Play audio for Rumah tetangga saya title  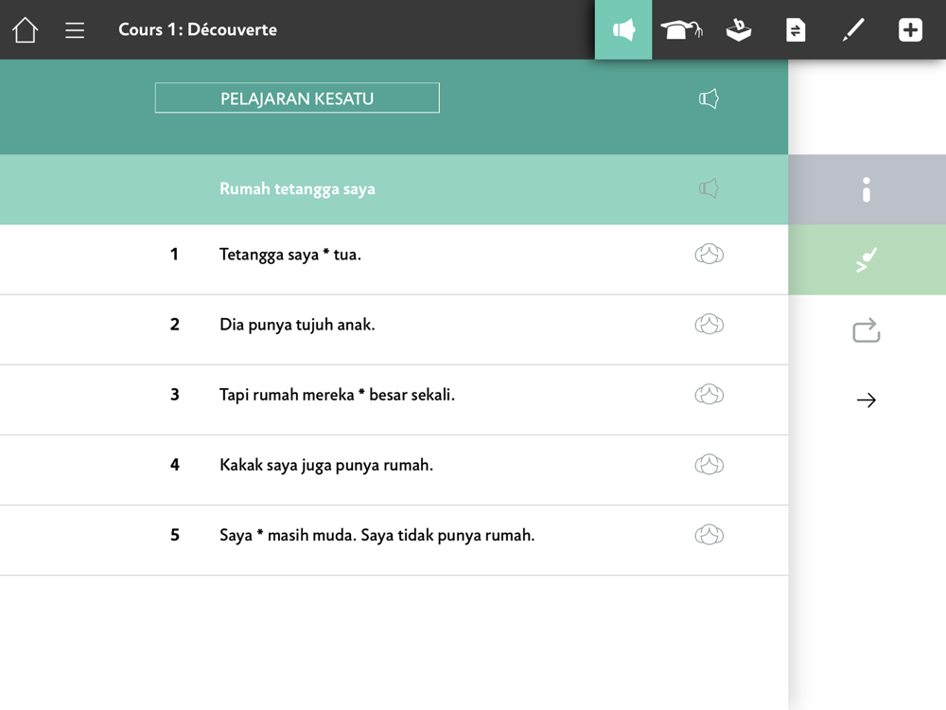coord(709,188)
